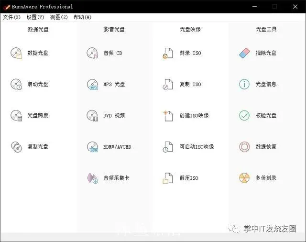Click the 数据恢复 label
Image resolution: width=306 pixels, height=242 pixels.
266,146
